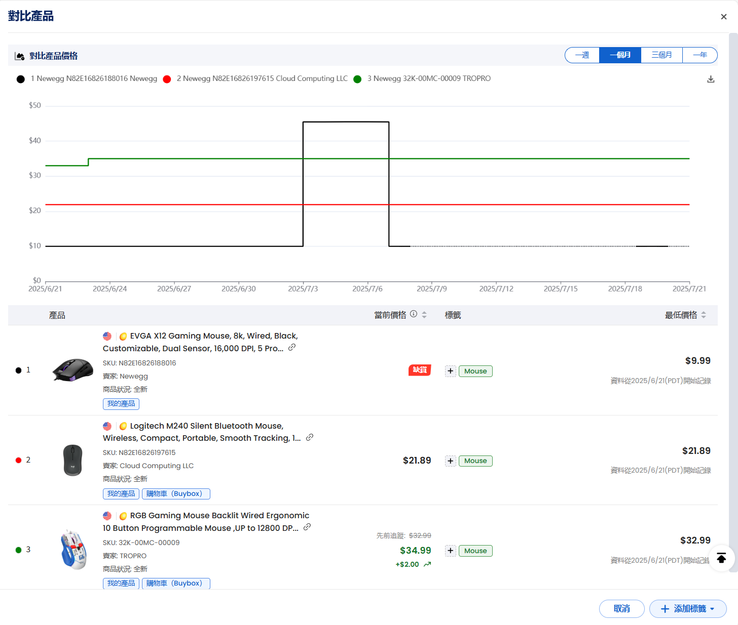
Task: Add tag with plus icon for Logitech row
Action: pos(451,461)
